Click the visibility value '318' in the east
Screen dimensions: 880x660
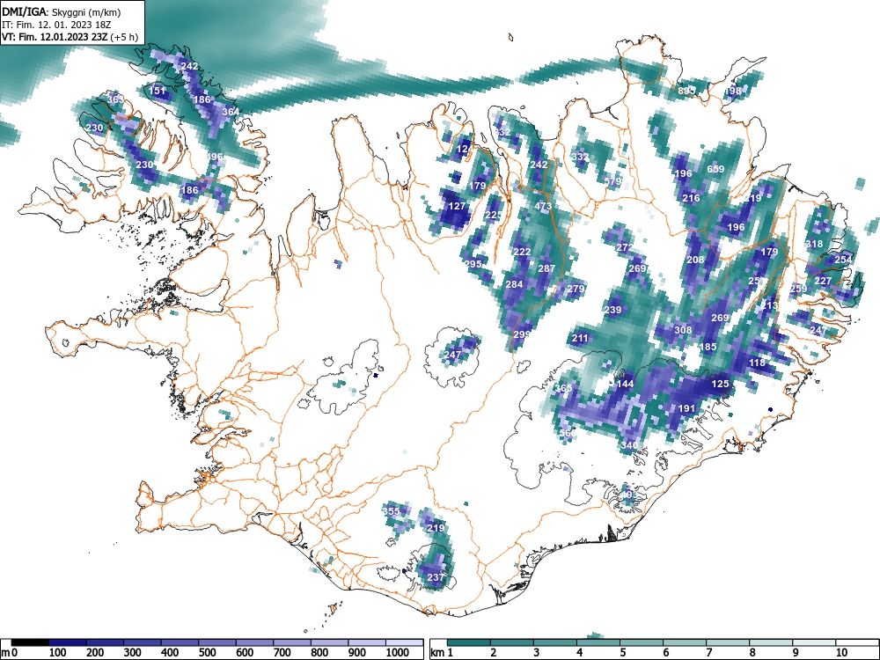point(814,244)
